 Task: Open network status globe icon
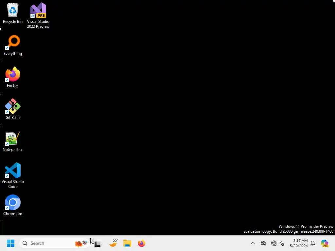tap(273, 243)
